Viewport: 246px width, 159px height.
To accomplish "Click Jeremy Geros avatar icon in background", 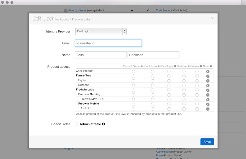I will tap(66, 10).
